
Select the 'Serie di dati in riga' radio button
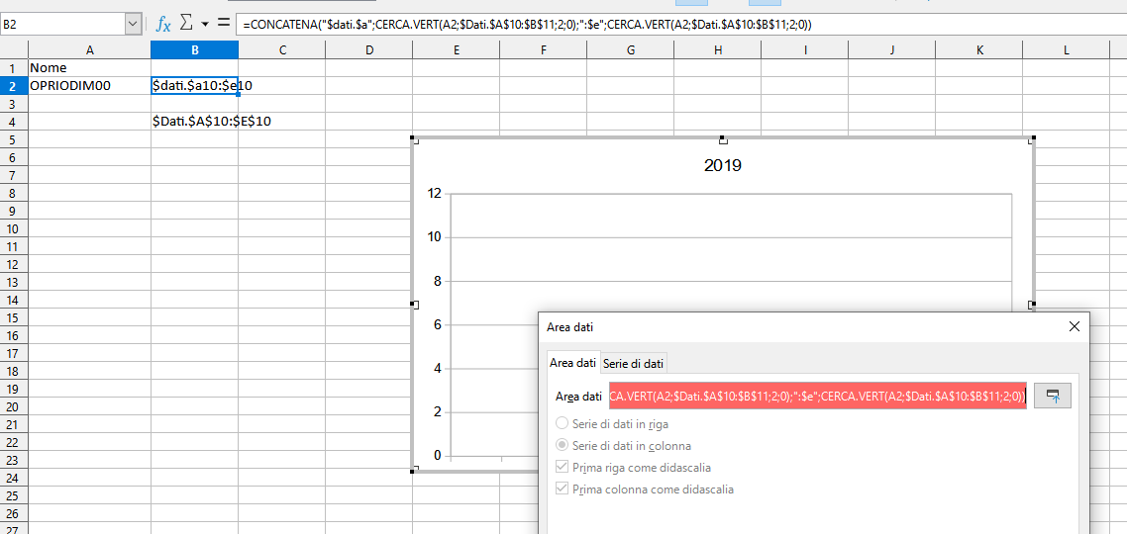point(563,424)
